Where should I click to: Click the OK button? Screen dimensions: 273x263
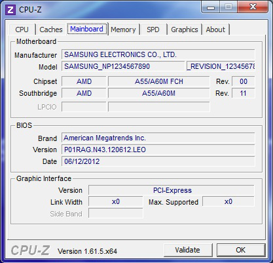pos(241,250)
